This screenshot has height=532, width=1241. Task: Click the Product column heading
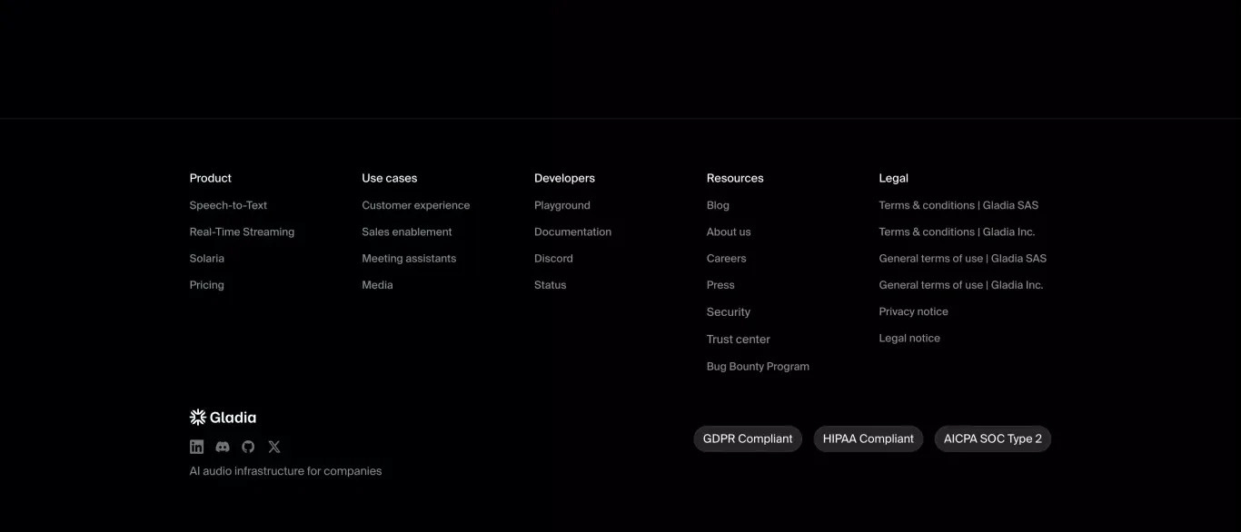[x=210, y=178]
